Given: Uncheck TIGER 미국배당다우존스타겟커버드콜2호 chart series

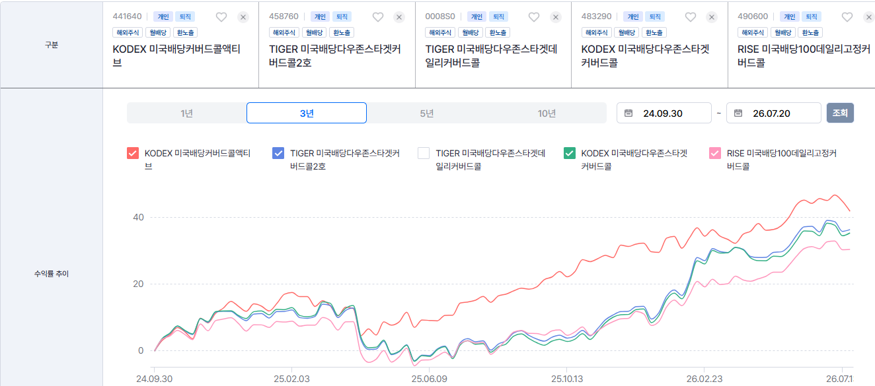Looking at the screenshot, I should (278, 153).
